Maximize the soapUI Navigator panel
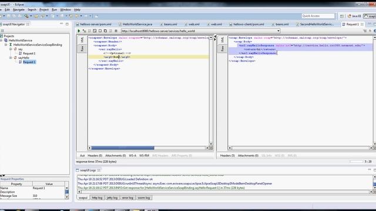 tap(67, 24)
